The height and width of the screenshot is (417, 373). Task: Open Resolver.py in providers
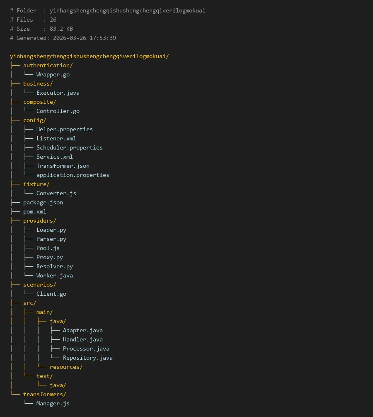(x=54, y=266)
